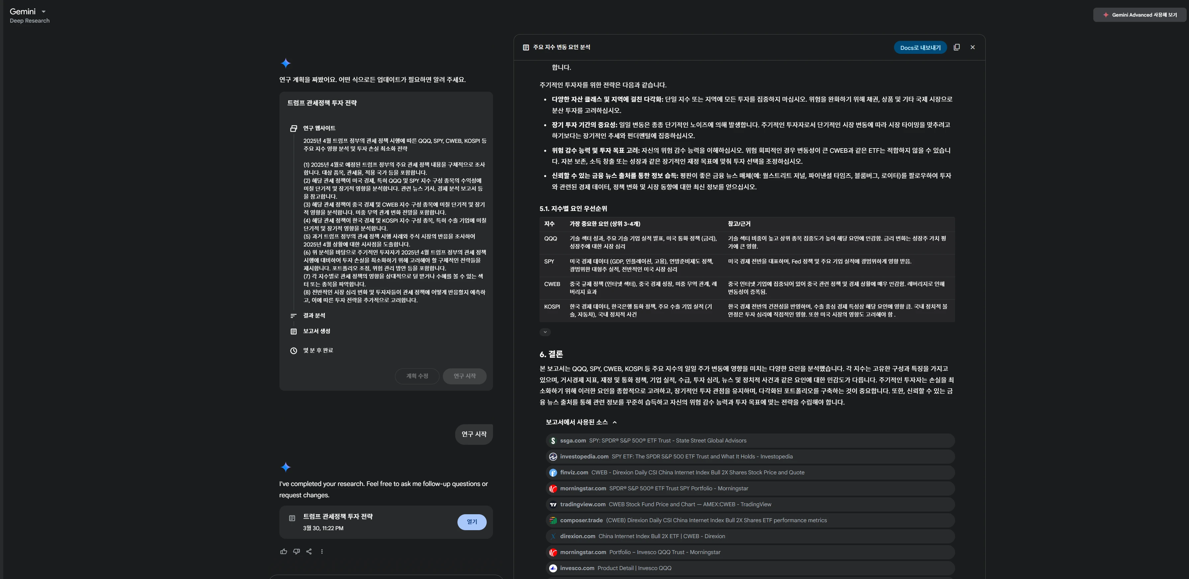
Task: Click the 보고서 생성 step icon
Action: coord(294,331)
